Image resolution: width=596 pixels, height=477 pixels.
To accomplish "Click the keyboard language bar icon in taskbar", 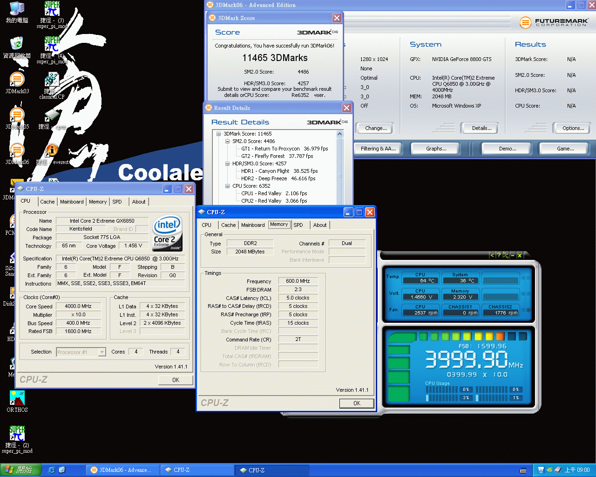I will (x=523, y=470).
